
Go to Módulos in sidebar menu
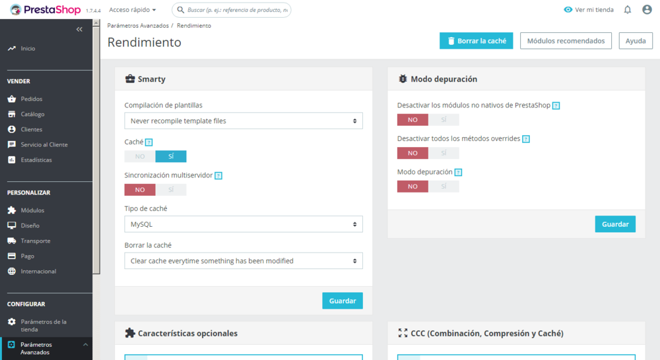pyautogui.click(x=32, y=210)
